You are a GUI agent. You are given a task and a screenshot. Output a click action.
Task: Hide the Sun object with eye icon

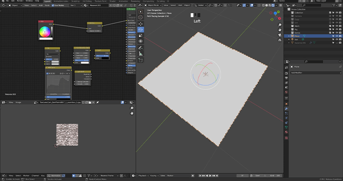pyautogui.click(x=337, y=40)
